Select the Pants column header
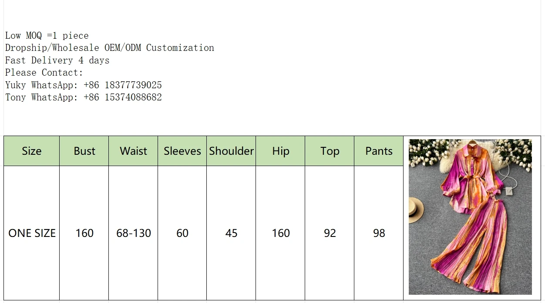The image size is (545, 303). pos(379,151)
